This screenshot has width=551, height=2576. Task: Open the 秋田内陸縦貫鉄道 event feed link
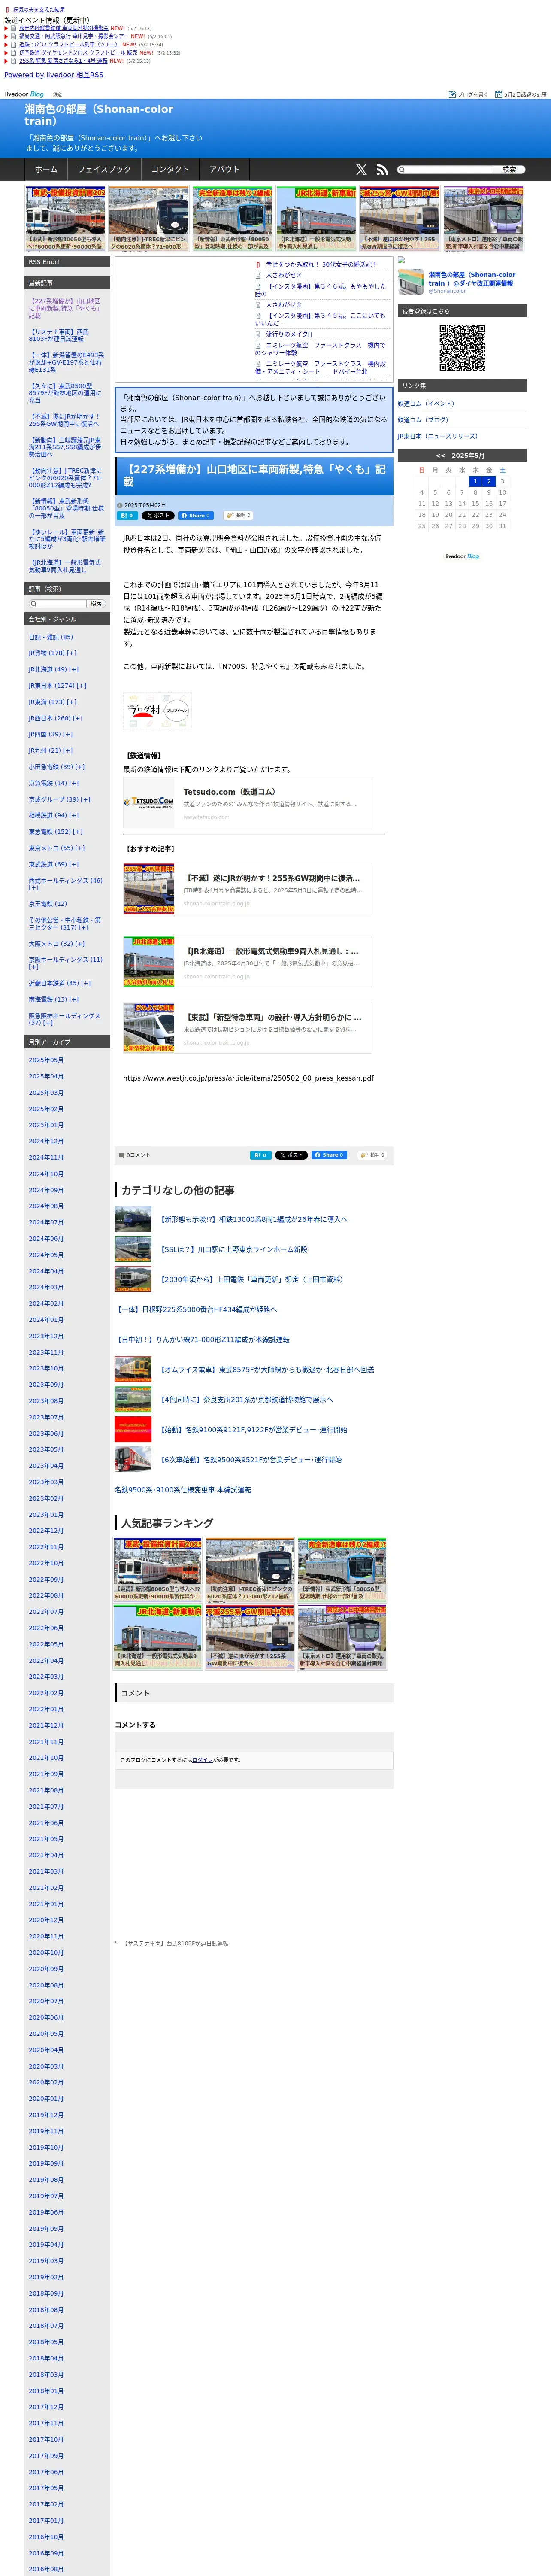pos(64,28)
